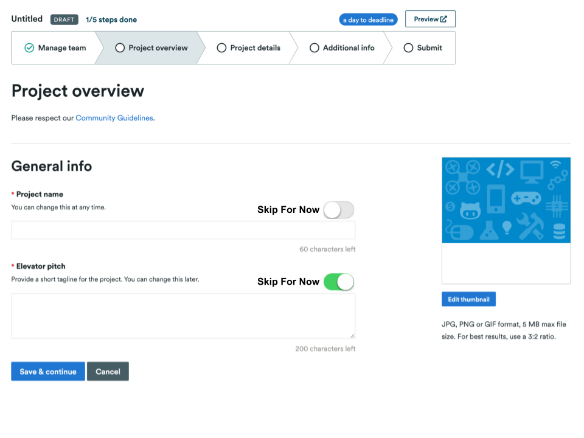Click the Submit step circle icon
The width and height of the screenshot is (584, 438).
tap(409, 48)
